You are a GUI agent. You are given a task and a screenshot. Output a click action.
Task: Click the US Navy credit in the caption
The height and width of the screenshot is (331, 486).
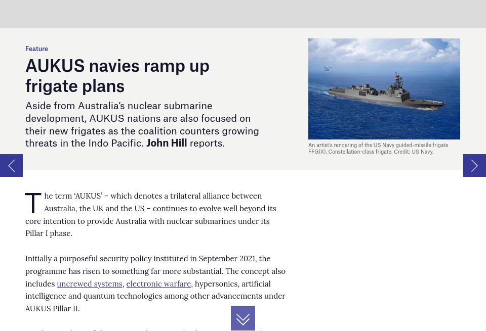[414, 152]
